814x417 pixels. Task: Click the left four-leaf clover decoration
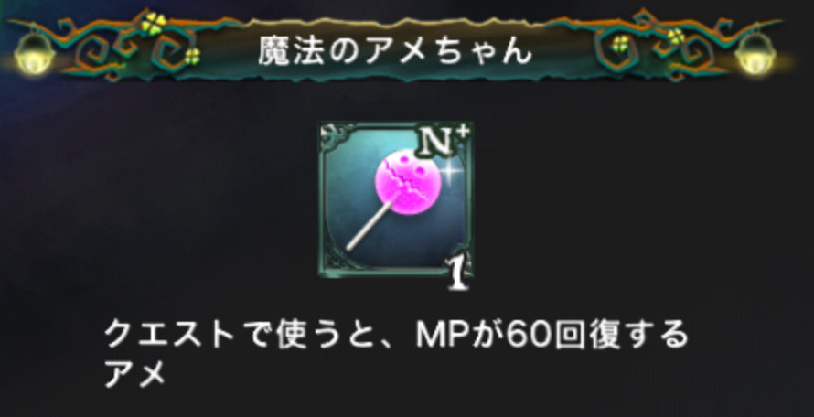click(x=155, y=24)
